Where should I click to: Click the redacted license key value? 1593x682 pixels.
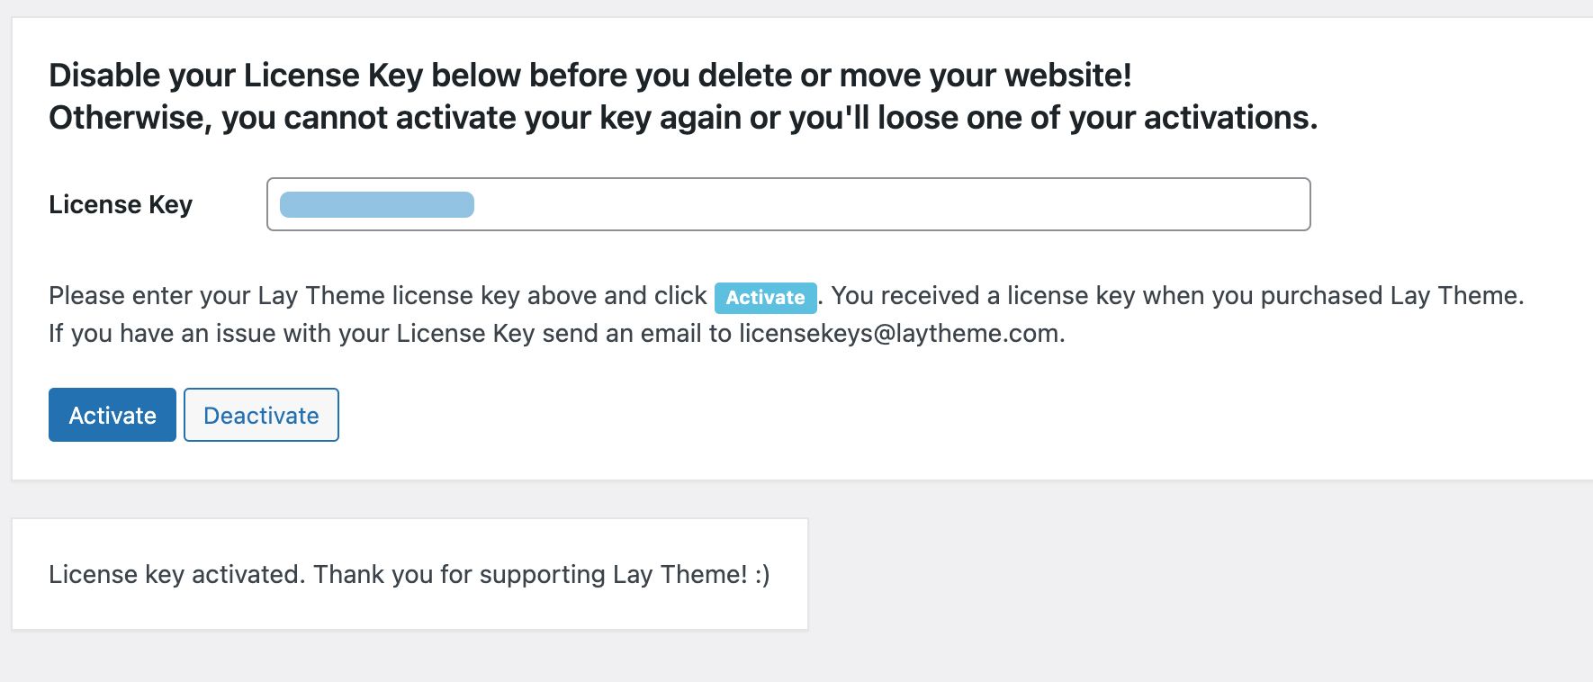[377, 204]
